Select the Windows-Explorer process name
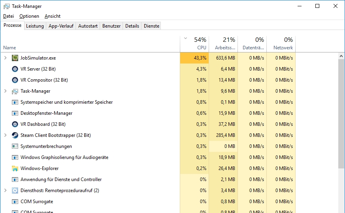The width and height of the screenshot is (345, 213). (x=40, y=168)
